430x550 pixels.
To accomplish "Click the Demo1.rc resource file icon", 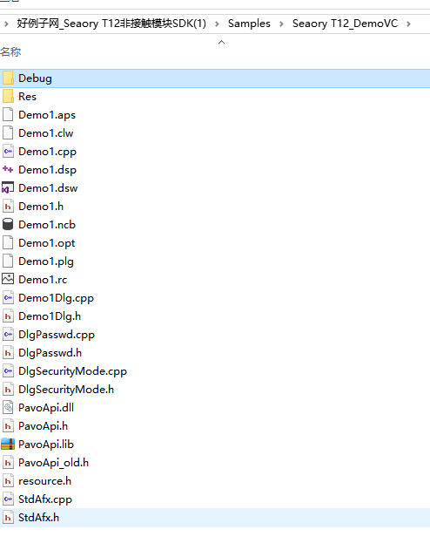I will pos(8,280).
